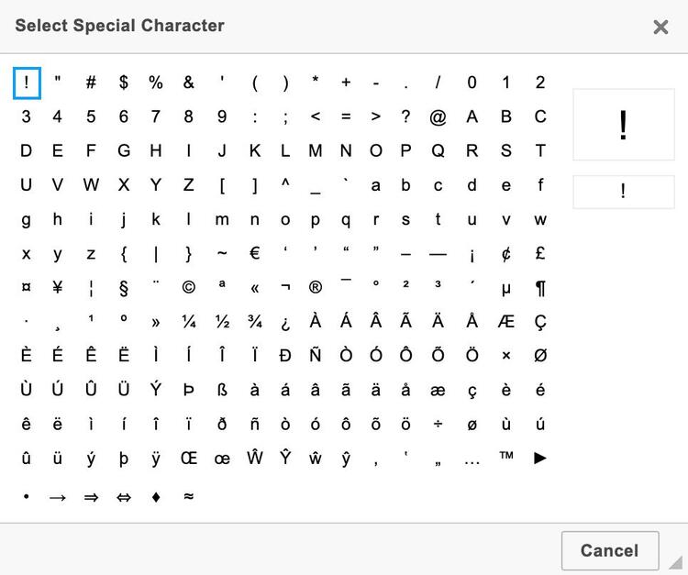688x575 pixels.
Task: Click the at sign @ character
Action: tap(438, 116)
